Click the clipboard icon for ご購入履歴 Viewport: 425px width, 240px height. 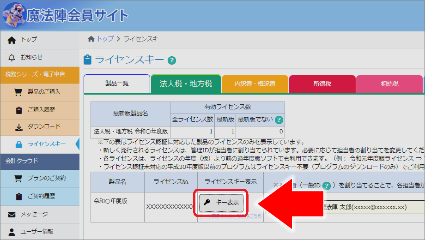18,109
